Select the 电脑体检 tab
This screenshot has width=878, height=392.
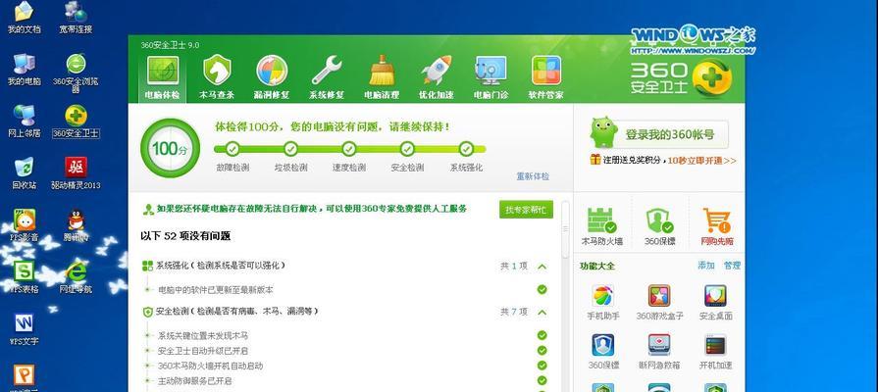pos(163,77)
